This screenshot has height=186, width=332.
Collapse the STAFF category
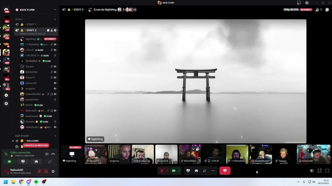click(20, 19)
